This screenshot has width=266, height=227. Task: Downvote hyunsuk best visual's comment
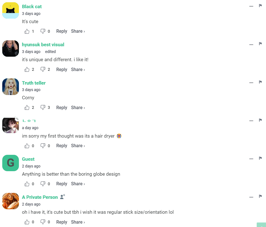tap(43, 69)
